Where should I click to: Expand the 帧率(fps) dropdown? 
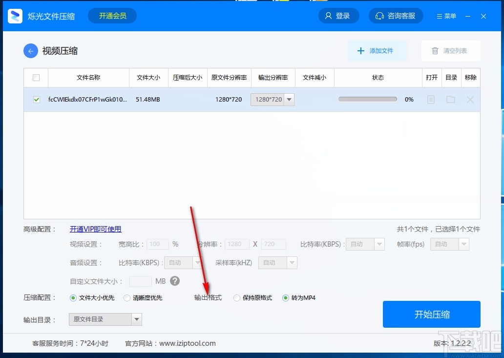point(463,244)
